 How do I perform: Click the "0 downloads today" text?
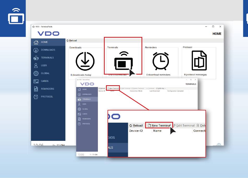coord(81,75)
